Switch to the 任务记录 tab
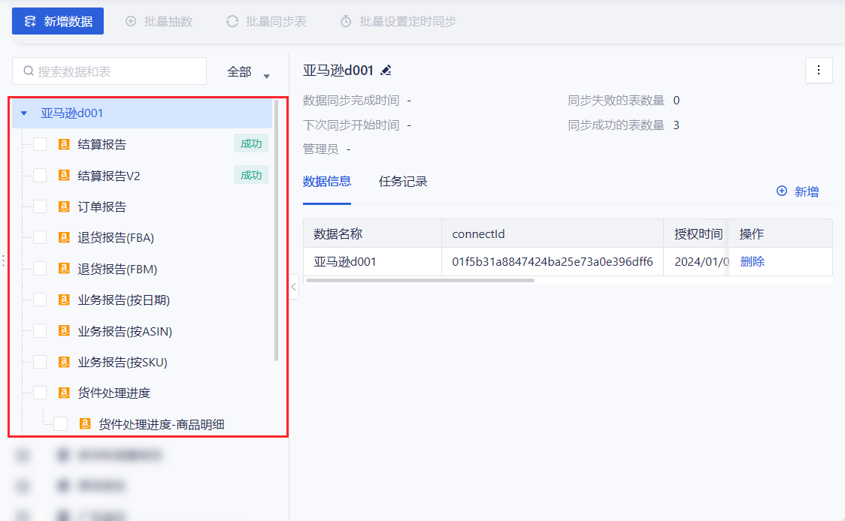Image resolution: width=845 pixels, height=521 pixels. (403, 182)
